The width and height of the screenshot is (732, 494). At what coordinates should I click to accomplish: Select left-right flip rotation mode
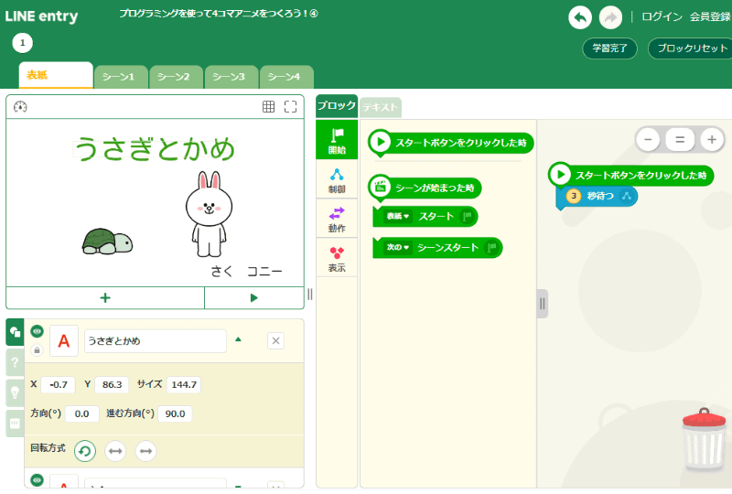pyautogui.click(x=115, y=451)
